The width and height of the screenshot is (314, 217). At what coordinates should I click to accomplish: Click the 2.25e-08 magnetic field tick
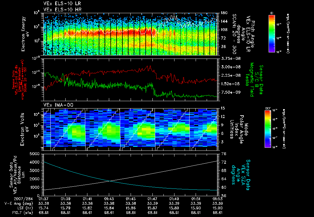231,75
